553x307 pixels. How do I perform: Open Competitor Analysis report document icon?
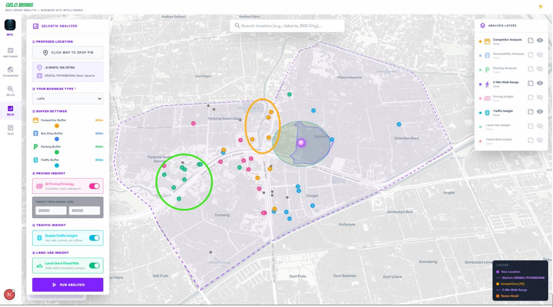click(x=531, y=40)
